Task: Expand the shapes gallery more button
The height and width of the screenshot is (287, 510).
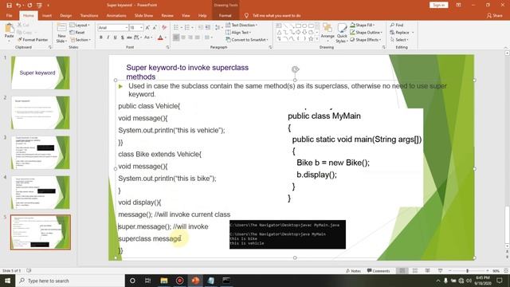Action: 317,39
